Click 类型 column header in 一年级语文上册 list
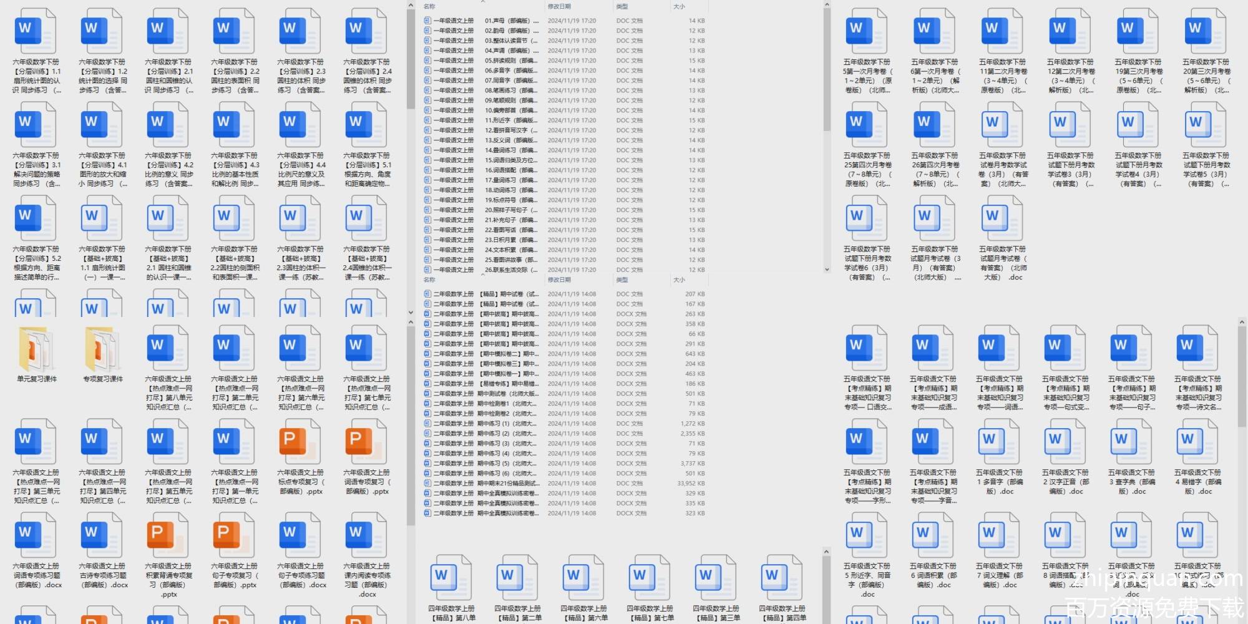Image resolution: width=1248 pixels, height=624 pixels. pyautogui.click(x=622, y=6)
